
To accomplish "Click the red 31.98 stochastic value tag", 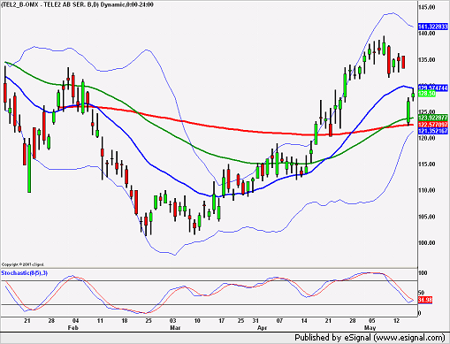I will 425,301.
